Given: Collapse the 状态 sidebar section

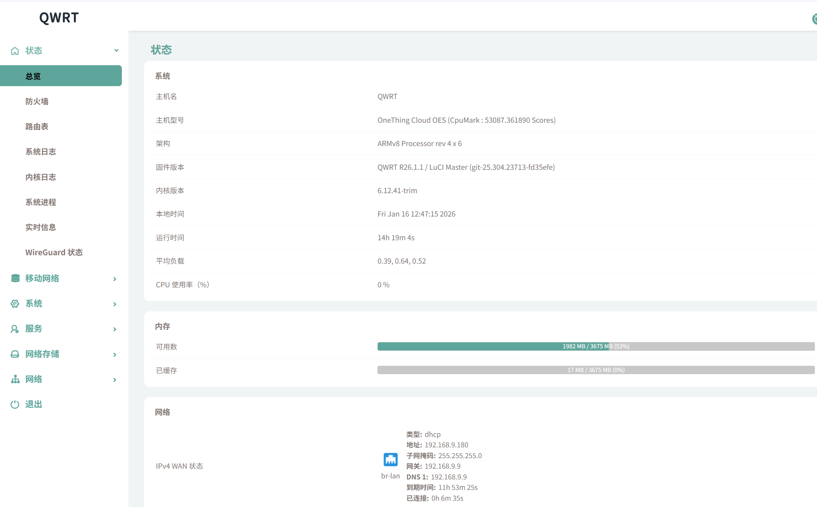Looking at the screenshot, I should tap(116, 50).
